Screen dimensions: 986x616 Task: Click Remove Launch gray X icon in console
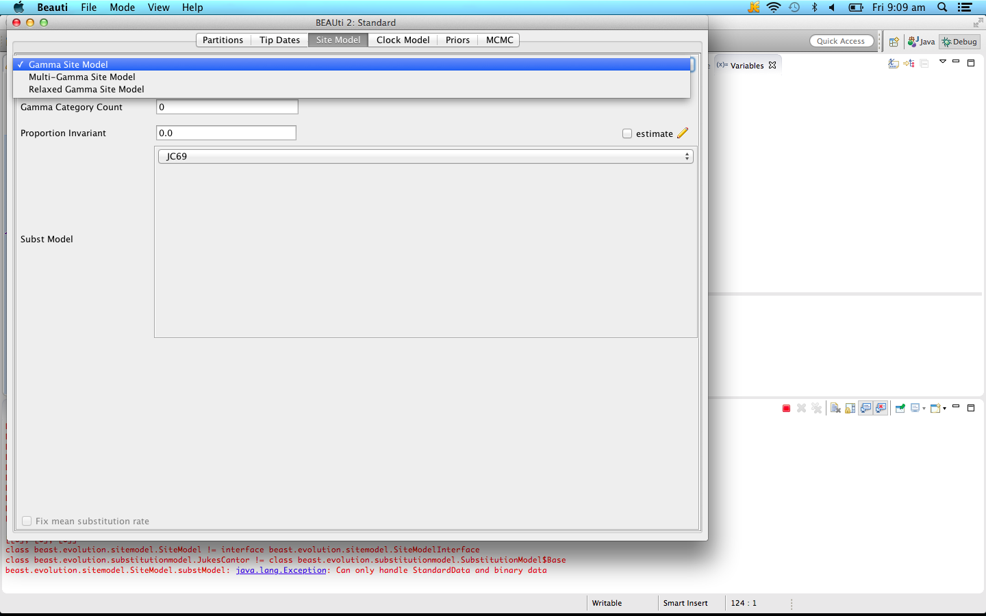[x=801, y=409]
